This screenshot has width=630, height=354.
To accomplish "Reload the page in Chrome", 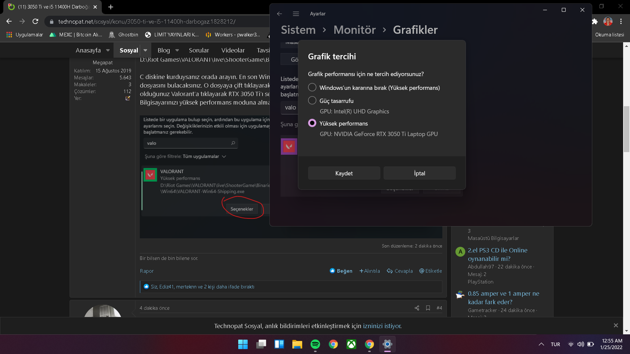I will pyautogui.click(x=35, y=21).
